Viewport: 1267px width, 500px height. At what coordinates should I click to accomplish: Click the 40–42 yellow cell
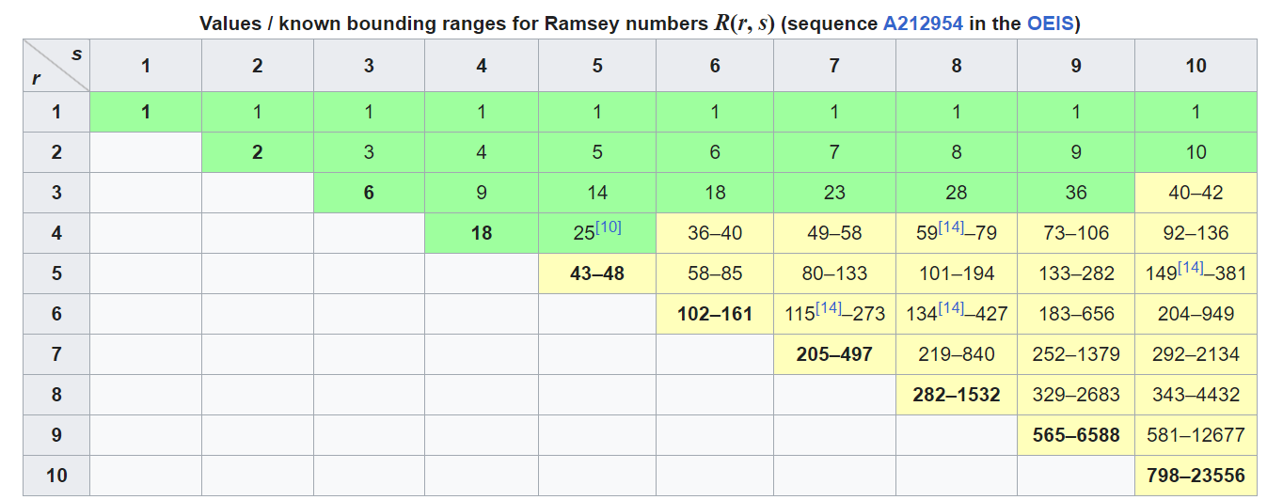click(x=1196, y=193)
